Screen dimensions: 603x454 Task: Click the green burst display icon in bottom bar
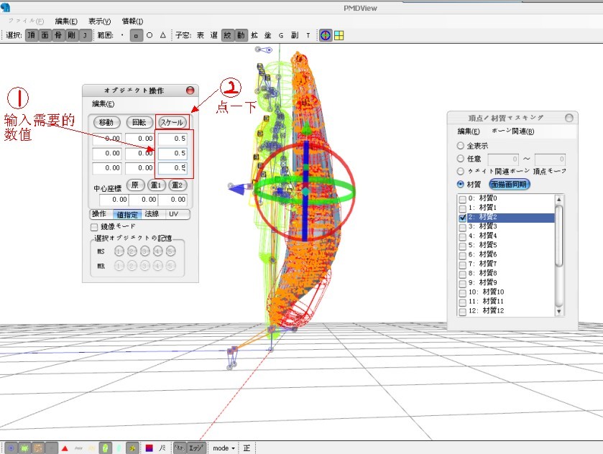click(x=24, y=448)
